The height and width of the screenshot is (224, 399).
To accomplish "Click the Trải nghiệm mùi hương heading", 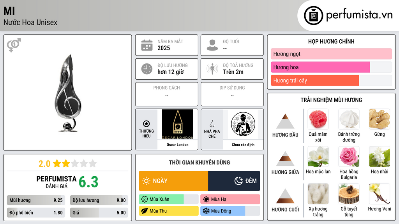I will tap(331, 100).
